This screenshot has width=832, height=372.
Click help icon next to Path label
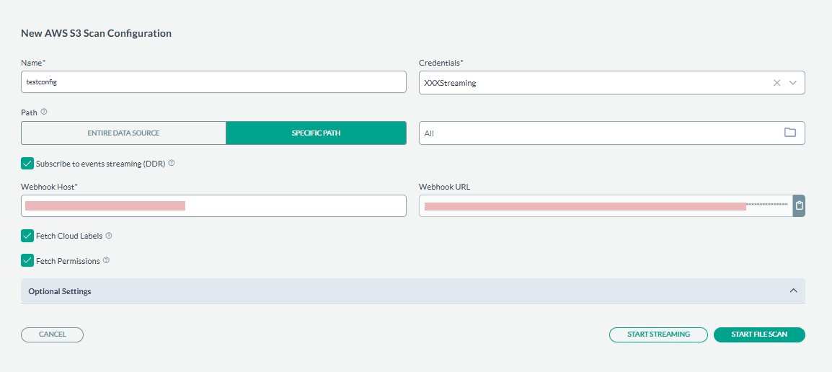44,112
